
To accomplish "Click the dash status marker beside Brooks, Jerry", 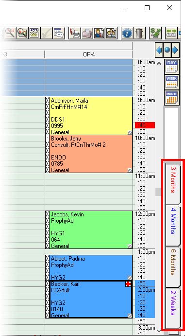I will pos(47,138).
